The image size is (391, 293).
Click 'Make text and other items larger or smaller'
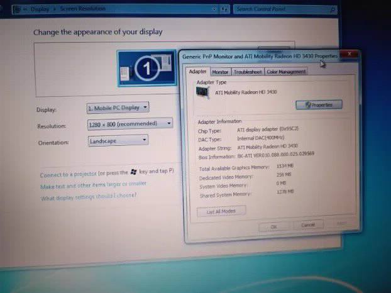pyautogui.click(x=93, y=185)
